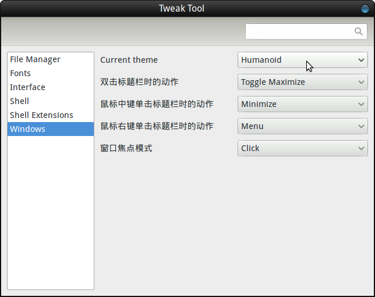Click chevron arrow beside Click value
Image resolution: width=375 pixels, height=297 pixels.
tap(361, 148)
